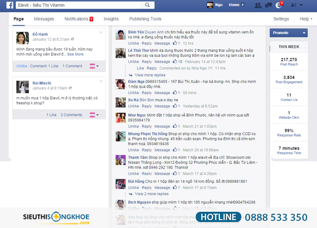Open the Response Rate stat link
This screenshot has width=317, height=228.
pyautogui.click(x=289, y=135)
